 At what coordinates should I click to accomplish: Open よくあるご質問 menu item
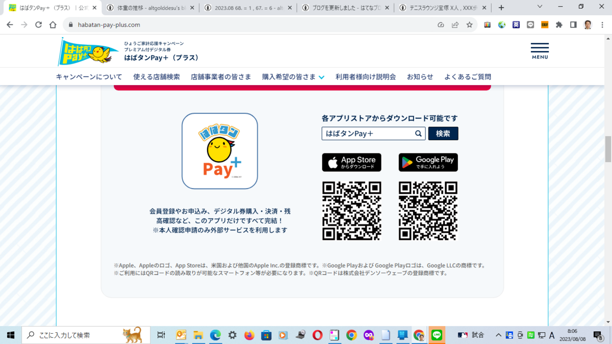(468, 77)
